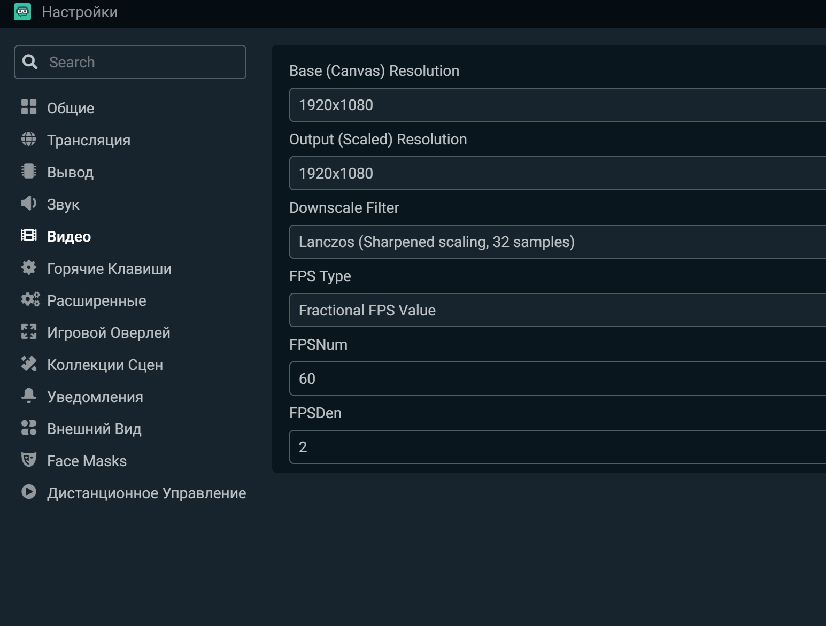This screenshot has width=826, height=626.
Task: Click the Base (Canvas) Resolution label
Action: click(x=374, y=71)
